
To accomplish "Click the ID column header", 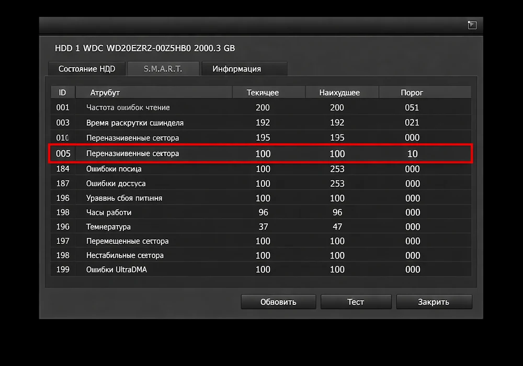I will click(x=63, y=93).
